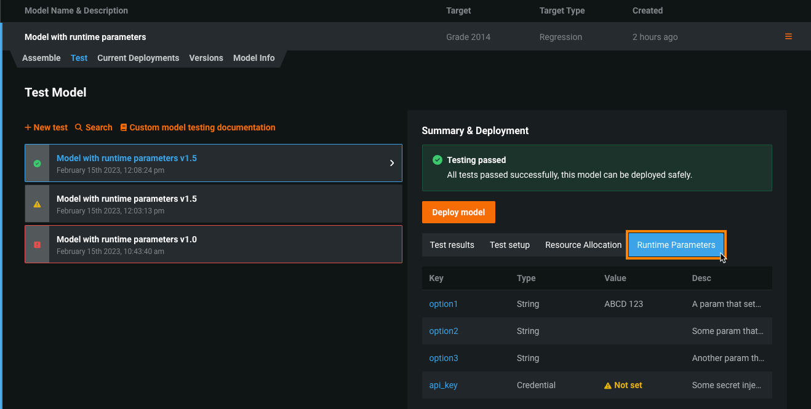Open the Model Info tab
Viewport: 811px width, 409px height.
coord(254,58)
